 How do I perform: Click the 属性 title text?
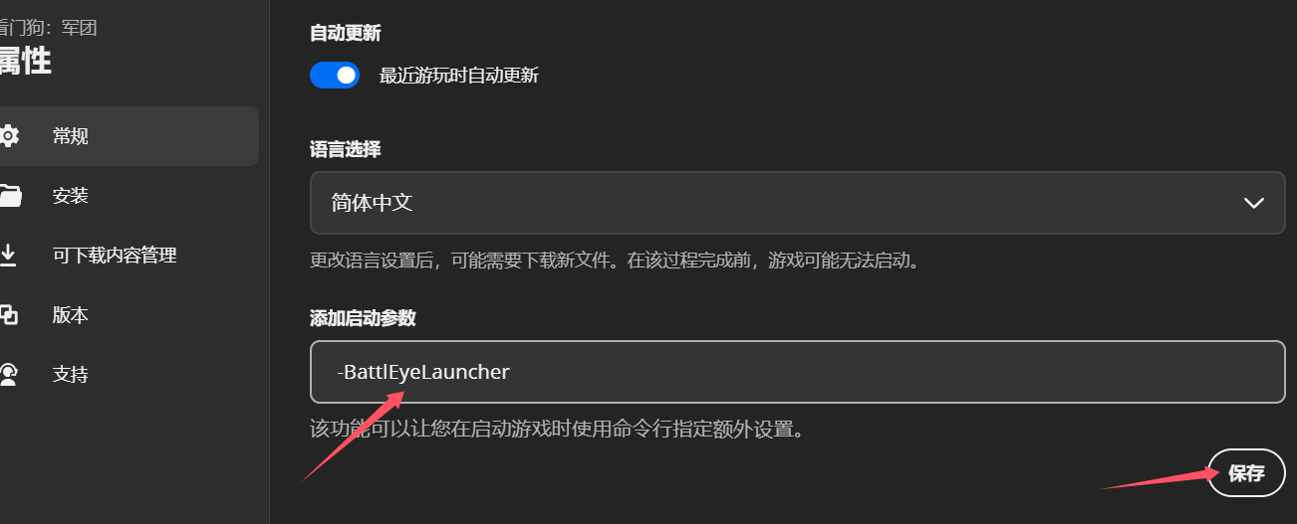(x=25, y=61)
